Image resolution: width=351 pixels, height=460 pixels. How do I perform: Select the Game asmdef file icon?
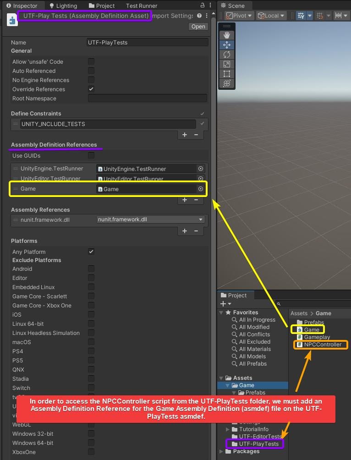pos(300,330)
